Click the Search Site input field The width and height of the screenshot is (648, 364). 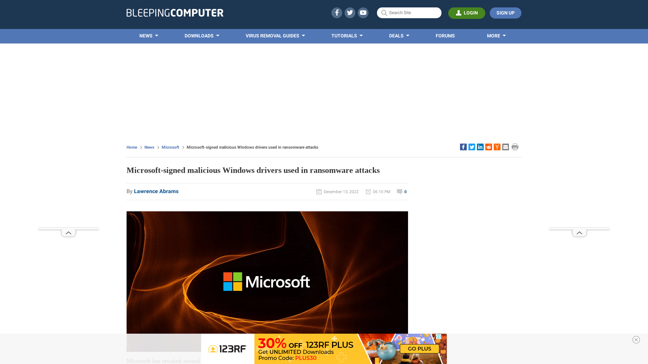(x=409, y=13)
